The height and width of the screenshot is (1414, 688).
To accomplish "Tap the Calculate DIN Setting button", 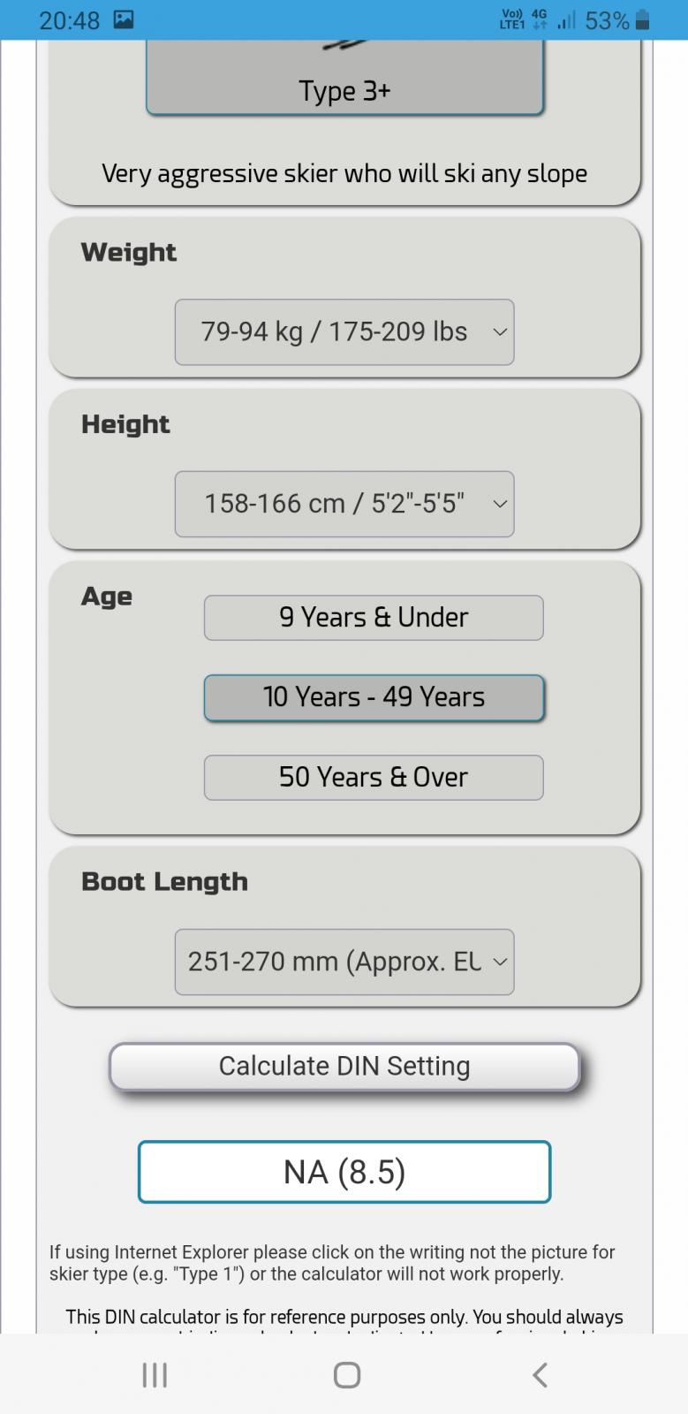I will point(344,1067).
